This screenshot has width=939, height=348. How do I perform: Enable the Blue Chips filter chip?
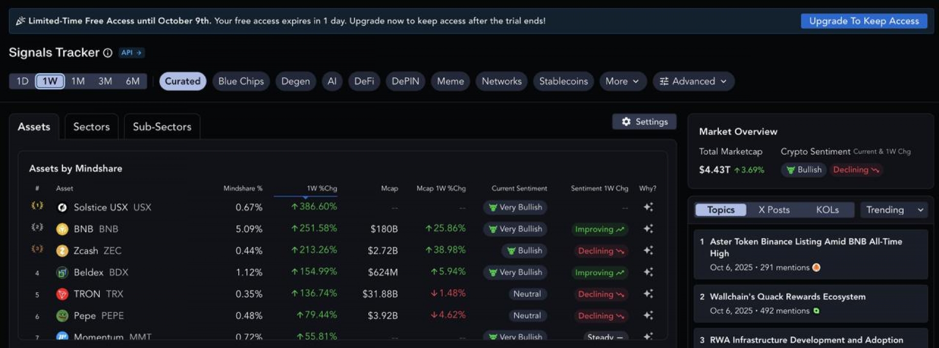point(241,82)
